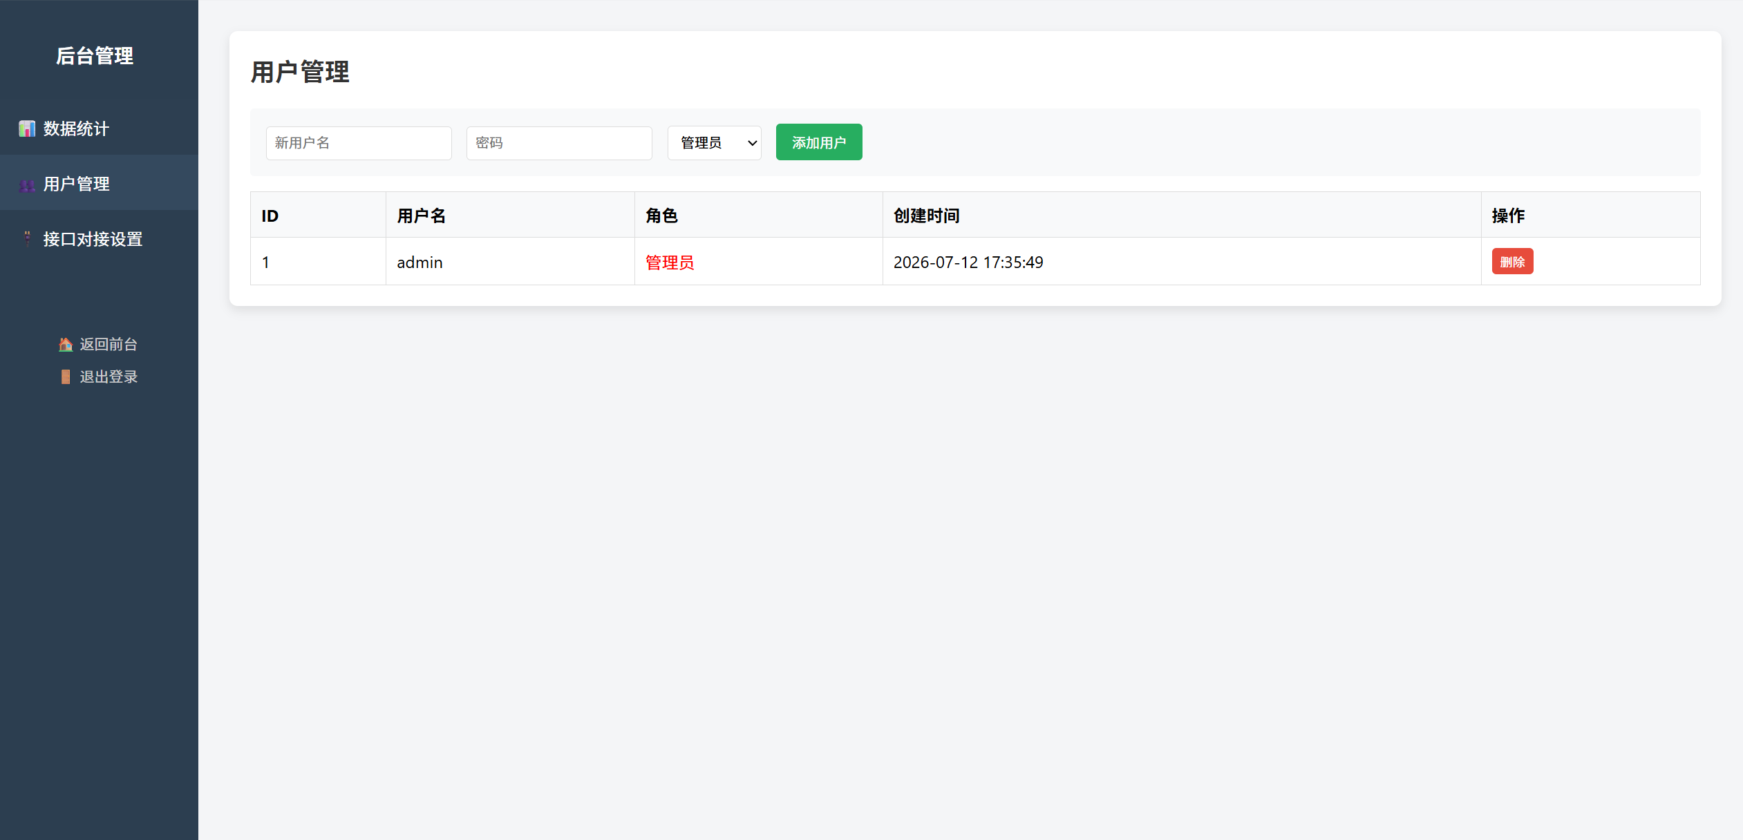Go to 接口对接设置 settings

tap(99, 238)
